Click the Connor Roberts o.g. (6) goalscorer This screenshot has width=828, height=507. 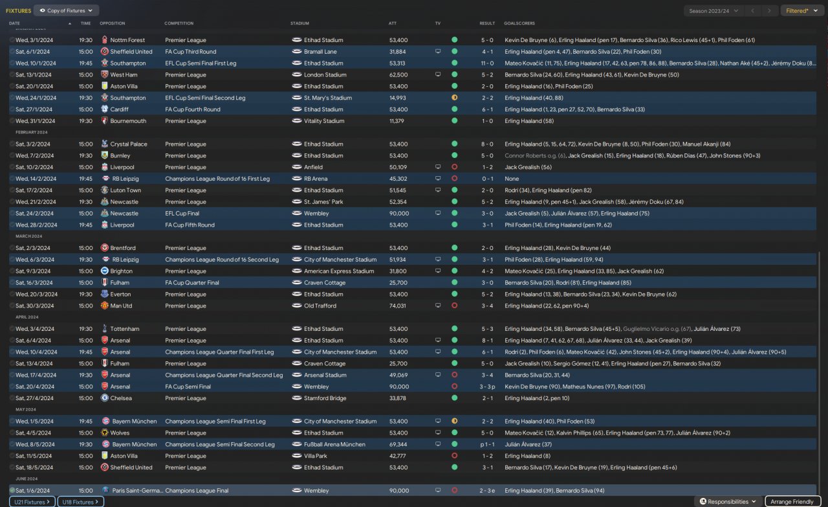click(x=535, y=156)
